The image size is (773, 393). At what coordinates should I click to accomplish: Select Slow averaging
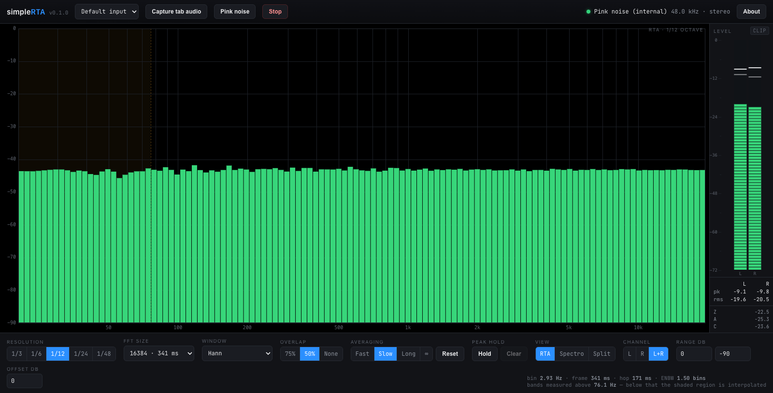386,354
